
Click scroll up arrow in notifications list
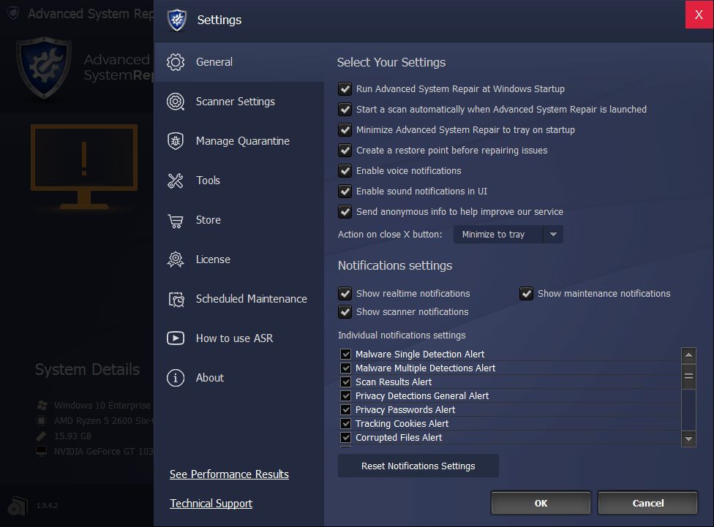[688, 355]
